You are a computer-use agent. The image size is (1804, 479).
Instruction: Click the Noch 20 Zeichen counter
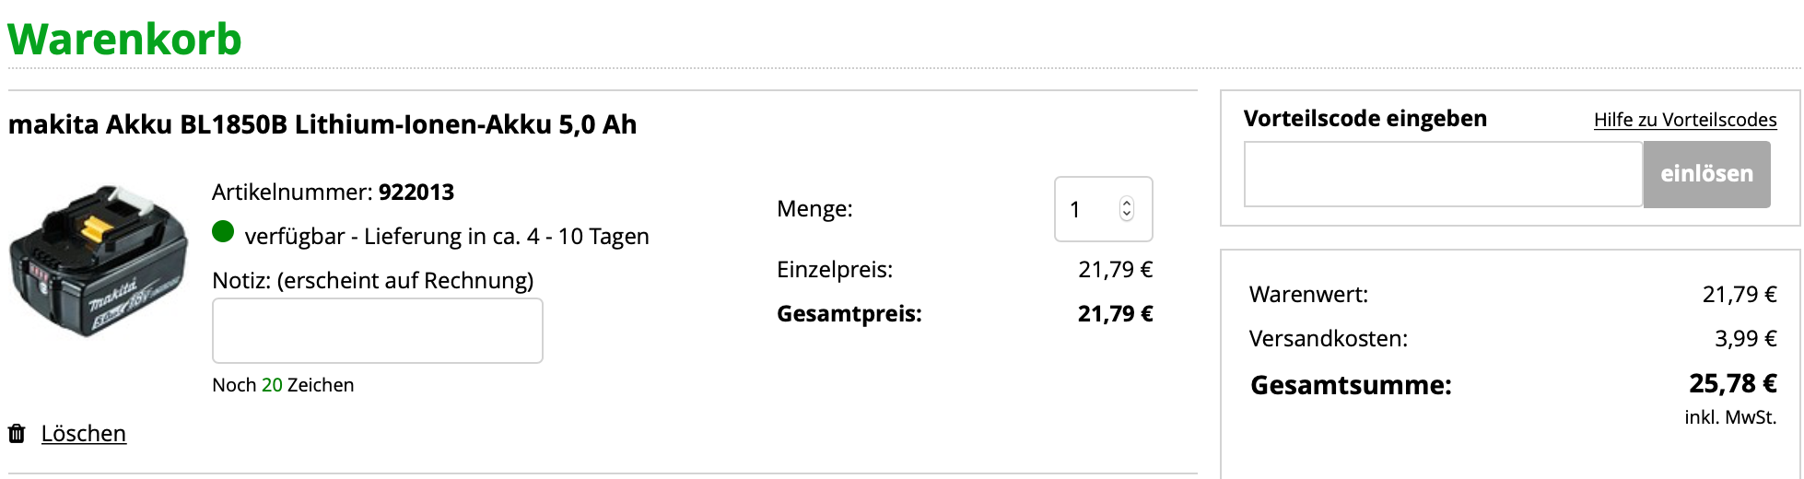coord(283,385)
